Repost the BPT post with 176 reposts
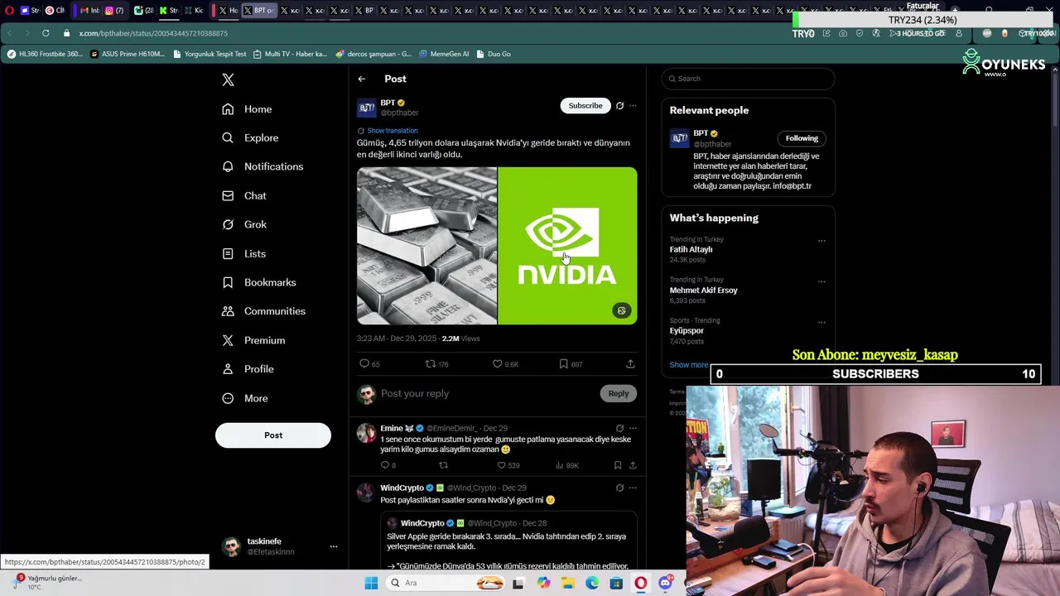This screenshot has height=596, width=1060. tap(436, 364)
